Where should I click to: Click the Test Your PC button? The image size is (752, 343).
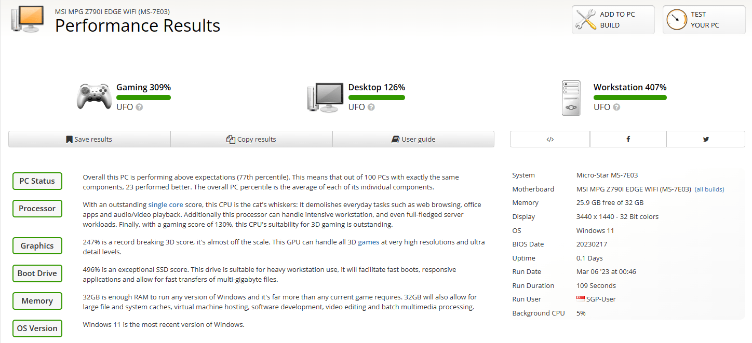704,20
